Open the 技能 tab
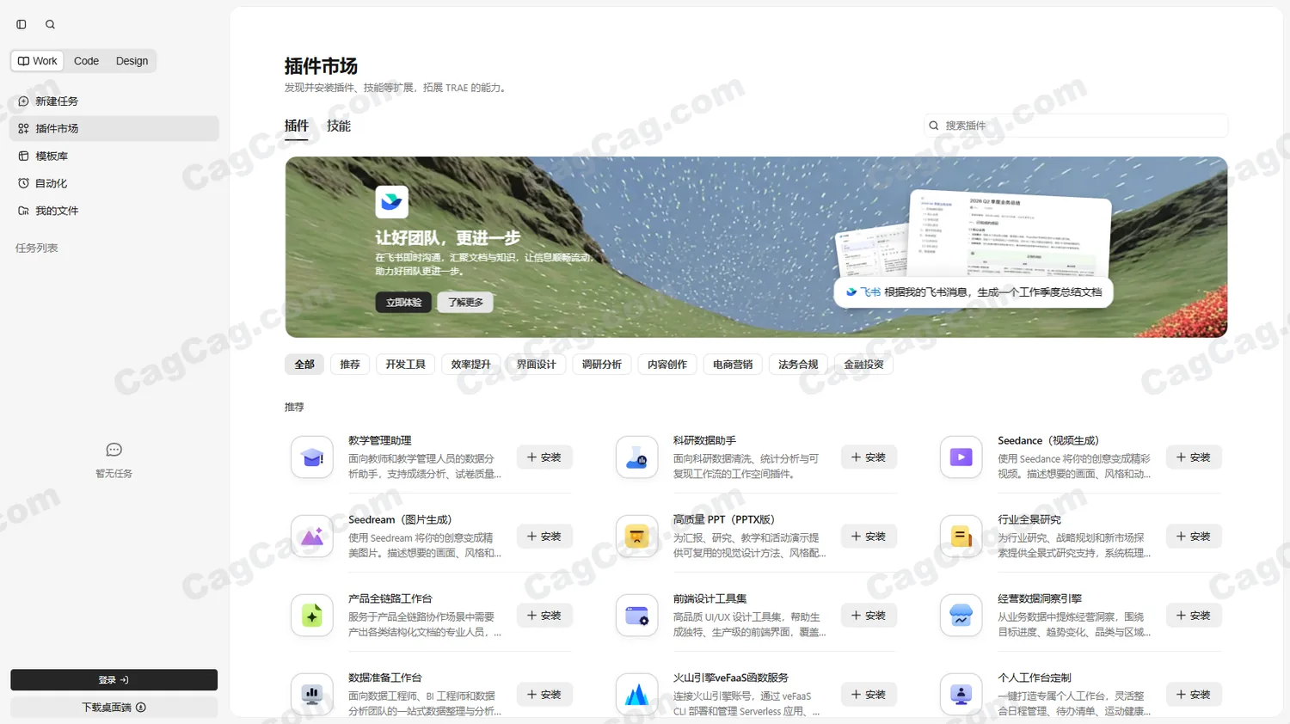1290x724 pixels. point(339,126)
